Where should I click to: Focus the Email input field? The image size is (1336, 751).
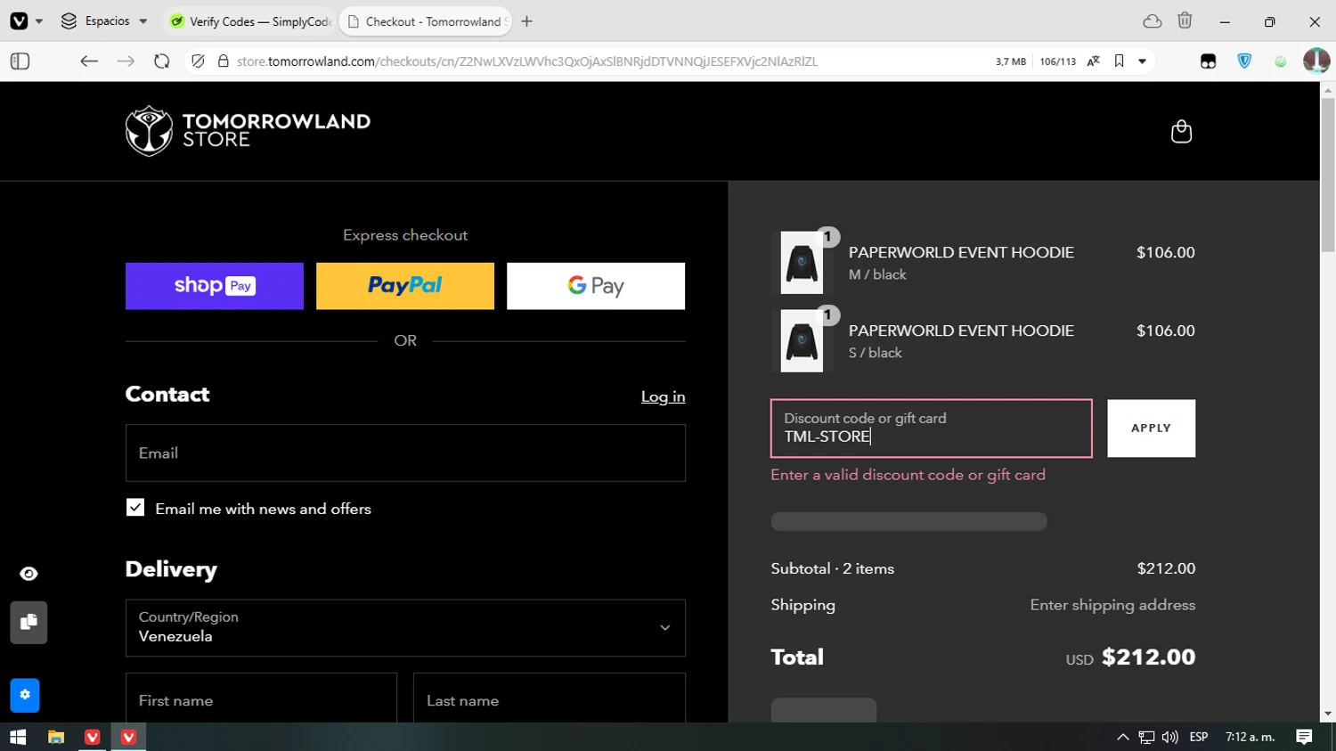coord(405,453)
